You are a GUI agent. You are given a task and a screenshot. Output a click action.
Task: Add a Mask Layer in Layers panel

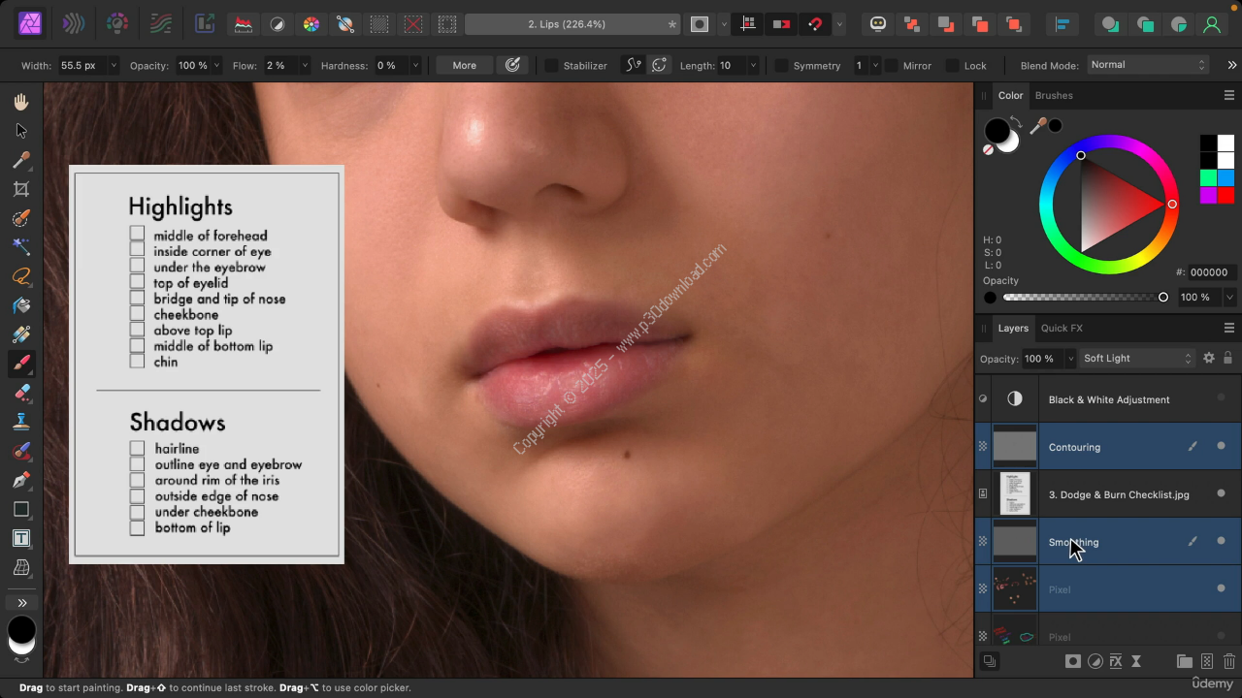tap(1072, 661)
